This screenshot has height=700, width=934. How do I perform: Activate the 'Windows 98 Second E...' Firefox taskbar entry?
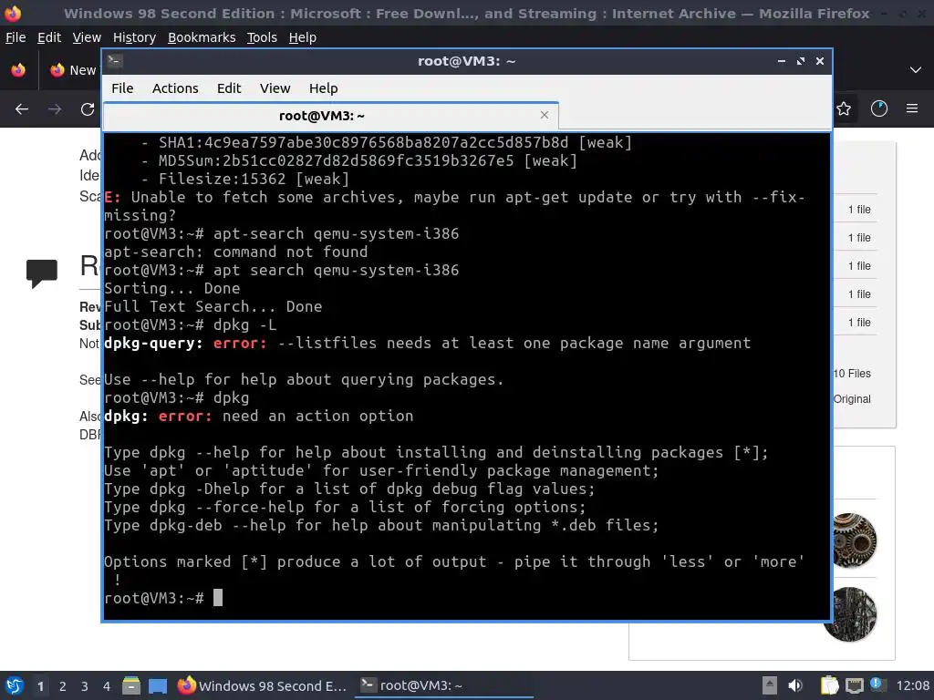tap(263, 685)
